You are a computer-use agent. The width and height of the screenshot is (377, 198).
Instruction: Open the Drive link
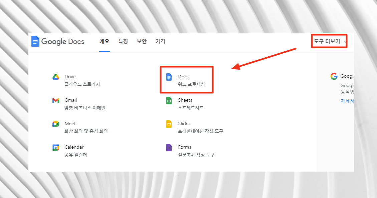(70, 77)
